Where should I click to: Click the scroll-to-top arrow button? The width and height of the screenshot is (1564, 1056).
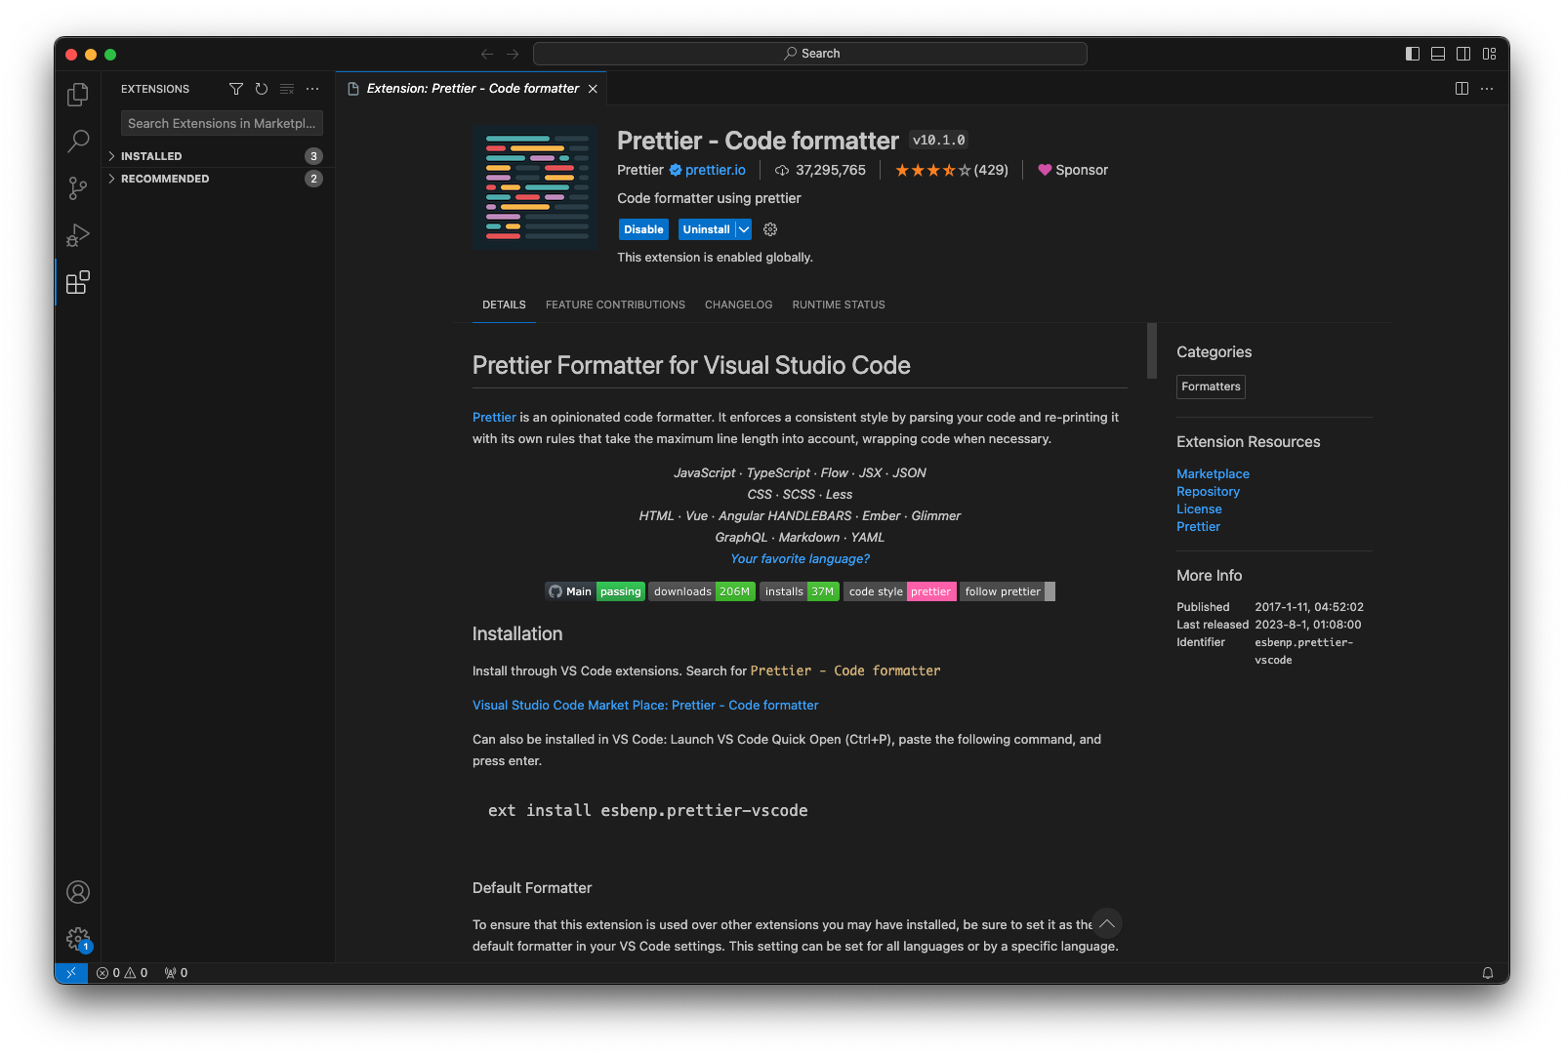click(x=1107, y=923)
